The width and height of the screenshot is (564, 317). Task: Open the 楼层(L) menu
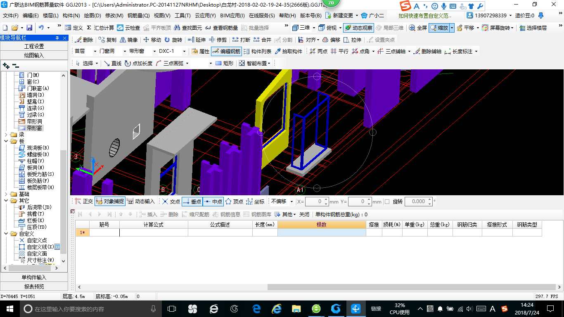point(51,15)
